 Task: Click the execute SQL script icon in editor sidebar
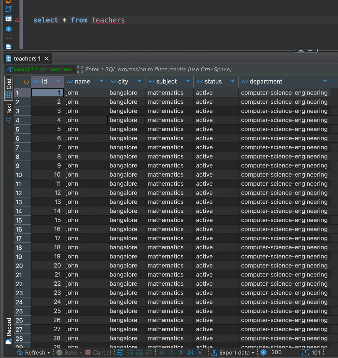(9, 9)
